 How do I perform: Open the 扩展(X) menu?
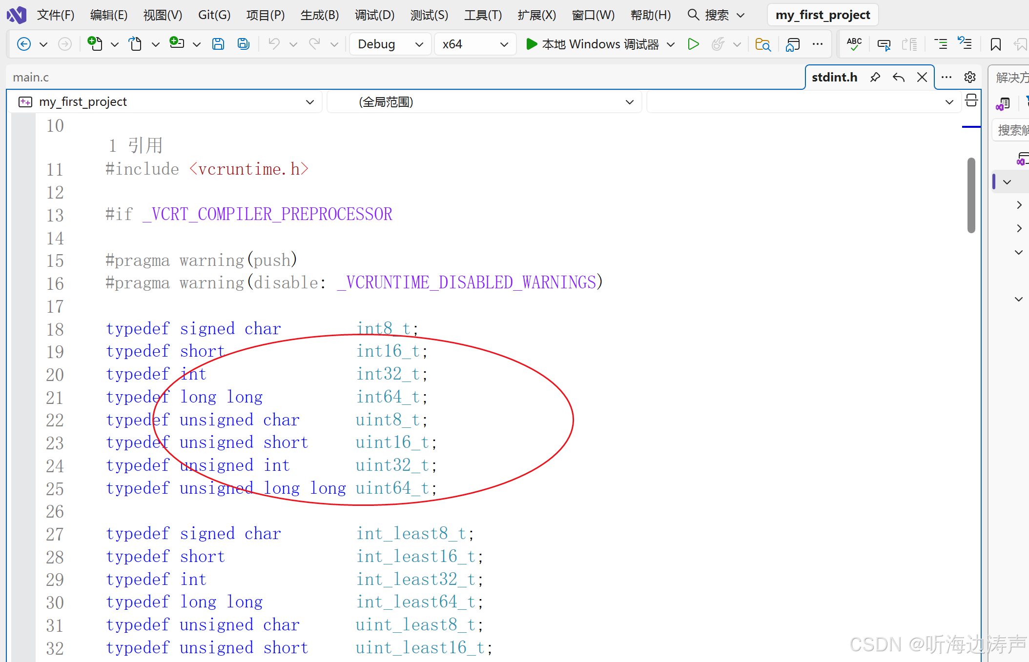(537, 15)
